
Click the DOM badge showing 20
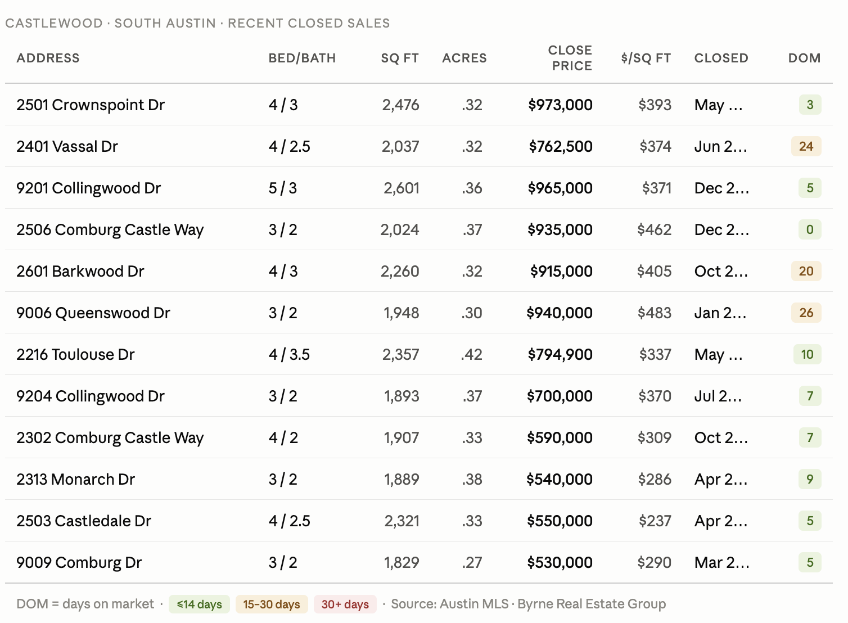(x=806, y=271)
